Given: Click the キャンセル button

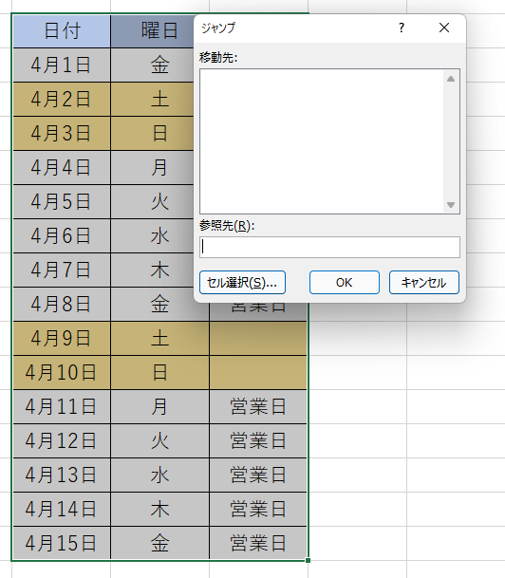Looking at the screenshot, I should (424, 283).
